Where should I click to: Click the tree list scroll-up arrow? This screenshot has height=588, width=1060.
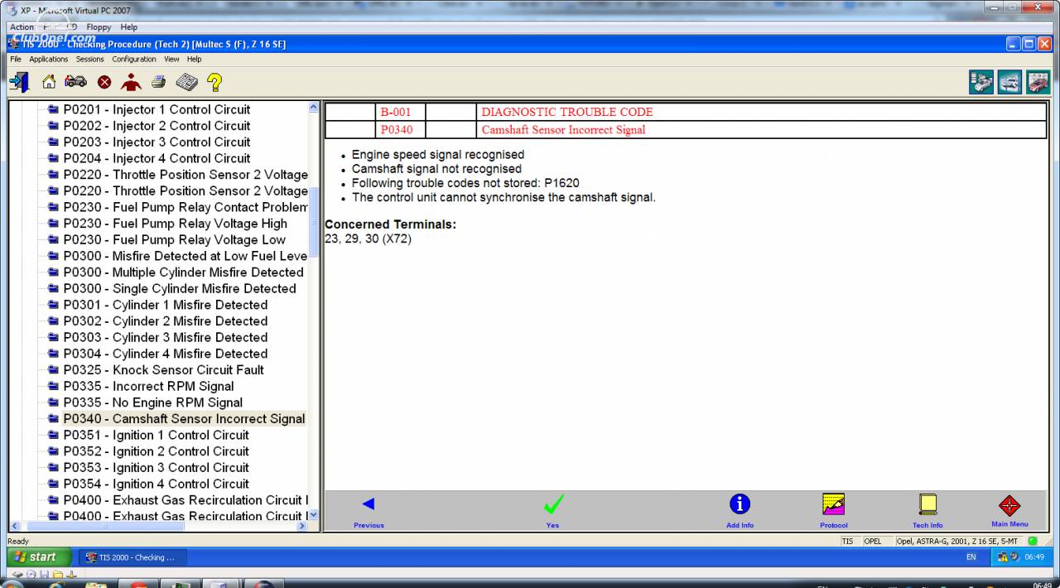click(313, 107)
